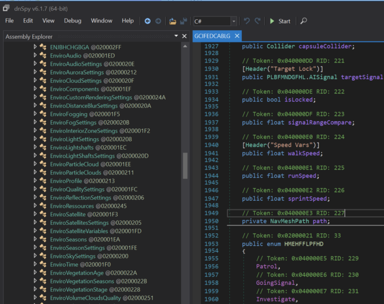Expand the EnviroSeasons tree node
This screenshot has height=304, width=384.
pos(35,239)
